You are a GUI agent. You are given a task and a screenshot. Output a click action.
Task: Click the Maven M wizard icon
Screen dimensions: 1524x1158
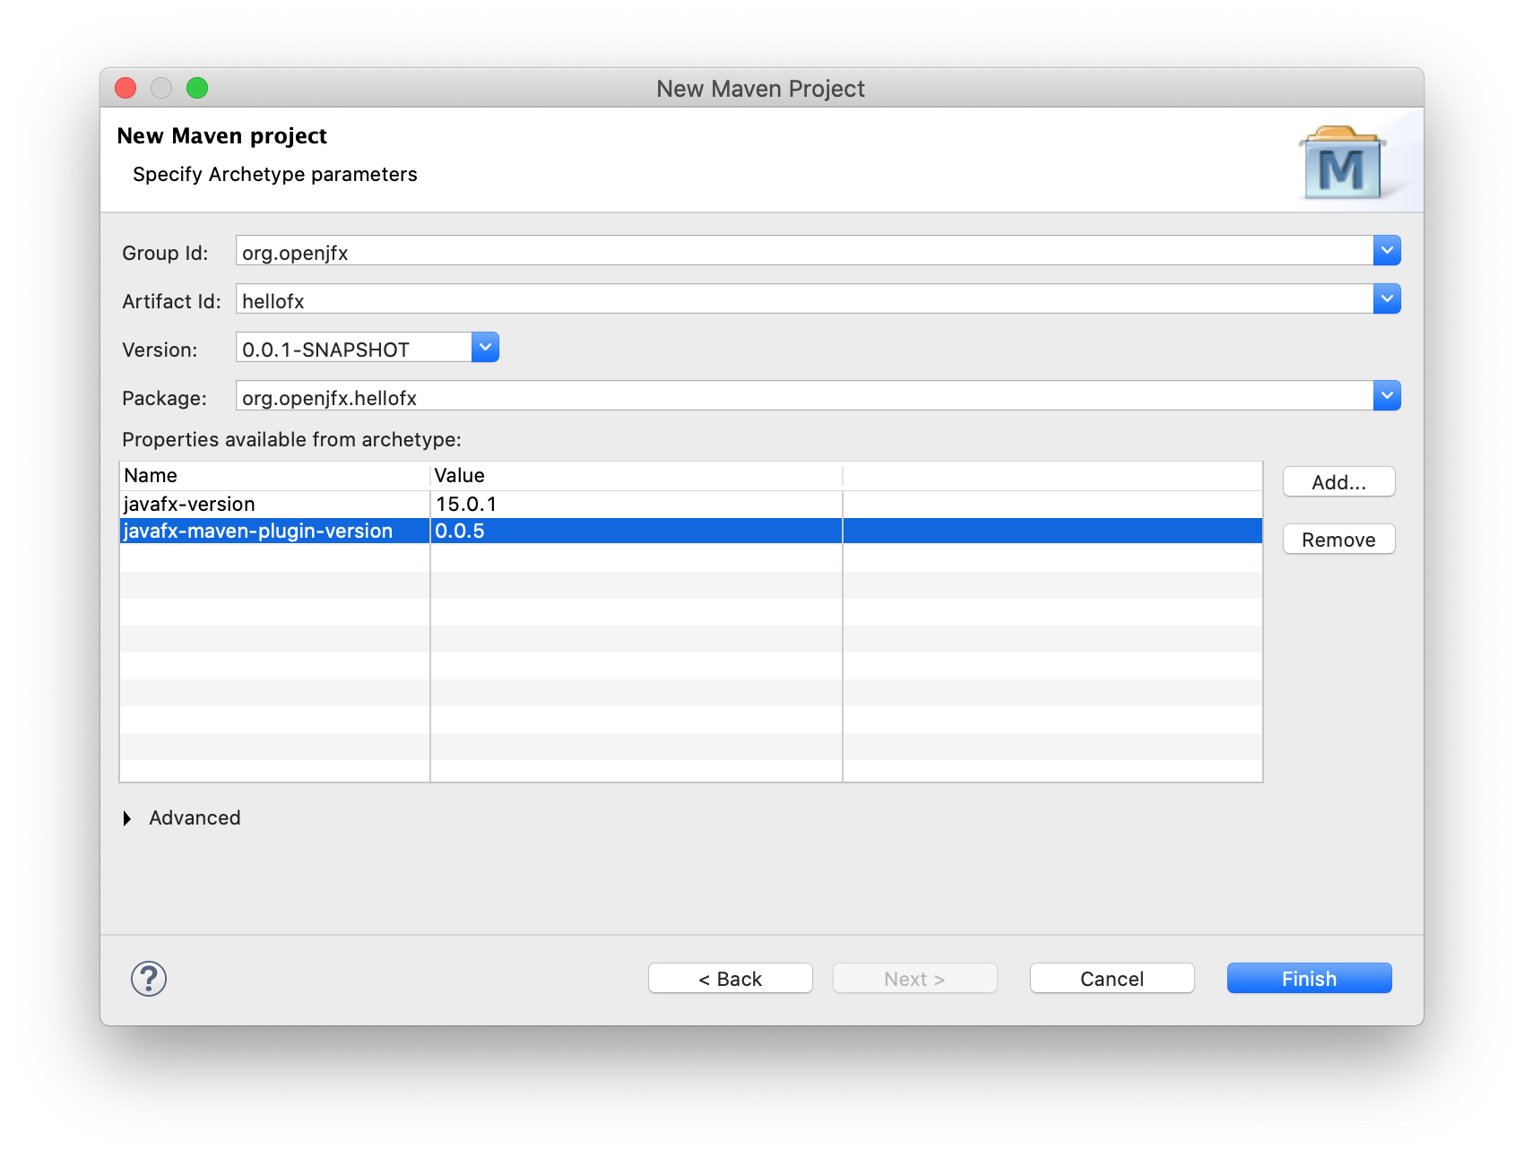click(1341, 163)
